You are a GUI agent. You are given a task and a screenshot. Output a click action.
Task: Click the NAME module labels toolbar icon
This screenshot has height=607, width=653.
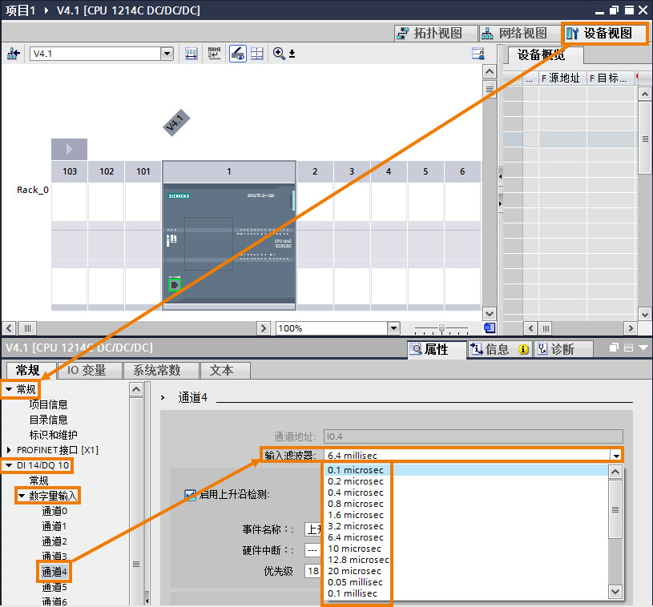pos(214,54)
